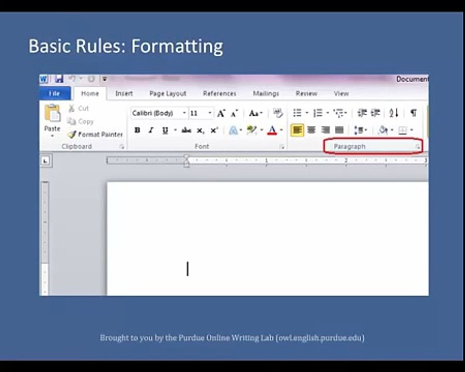
Task: Open the File tab
Action: pos(55,94)
